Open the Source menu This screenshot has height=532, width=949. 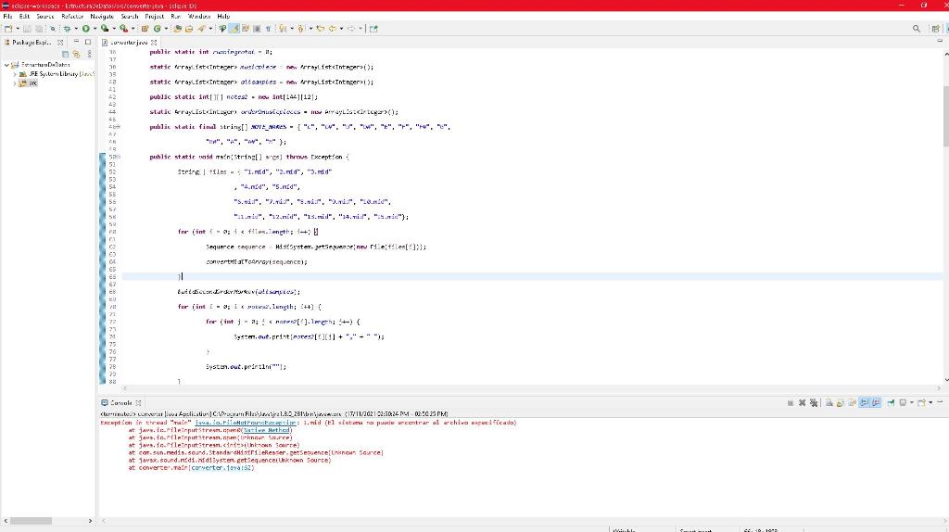45,17
